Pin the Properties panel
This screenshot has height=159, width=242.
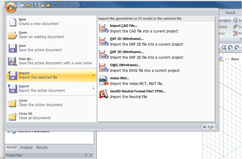click(86, 155)
